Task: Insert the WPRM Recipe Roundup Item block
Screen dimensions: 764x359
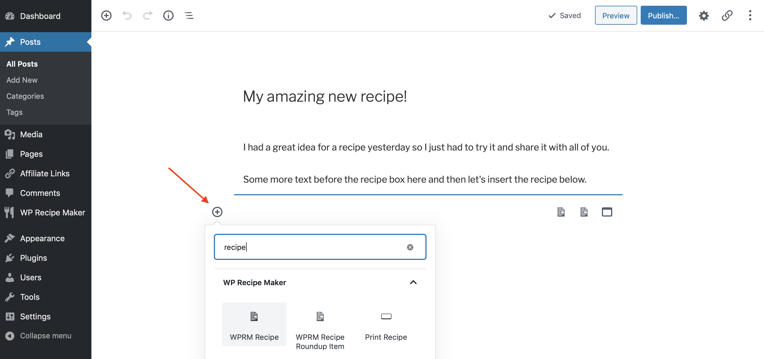Action: pyautogui.click(x=320, y=329)
